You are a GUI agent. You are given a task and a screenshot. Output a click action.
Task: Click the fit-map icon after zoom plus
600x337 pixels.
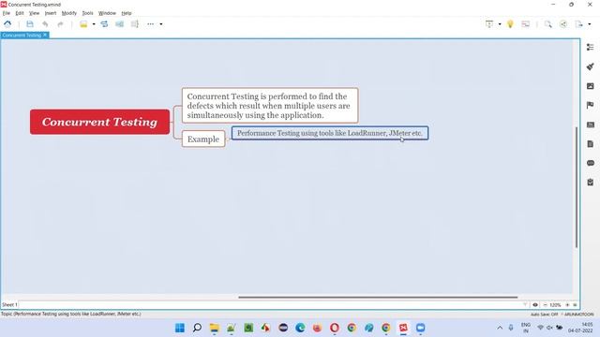[575, 305]
